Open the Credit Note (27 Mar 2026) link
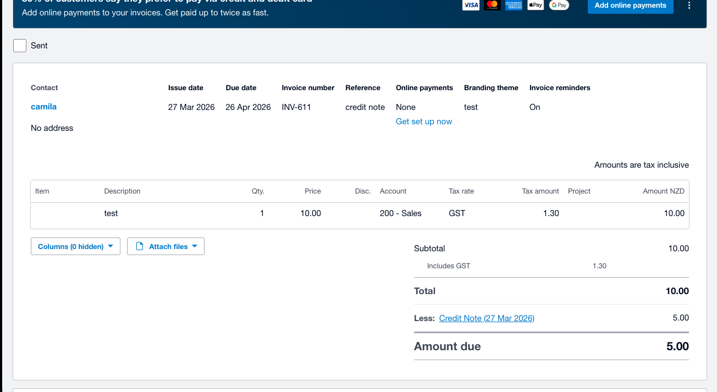This screenshot has height=392, width=717. [x=486, y=318]
